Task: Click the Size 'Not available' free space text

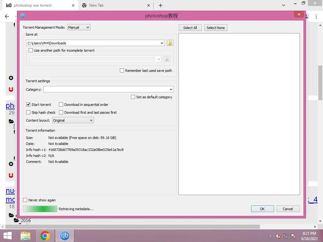Action: 82,138
